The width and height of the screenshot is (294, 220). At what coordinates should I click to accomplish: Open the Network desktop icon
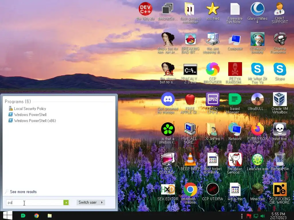(235, 129)
